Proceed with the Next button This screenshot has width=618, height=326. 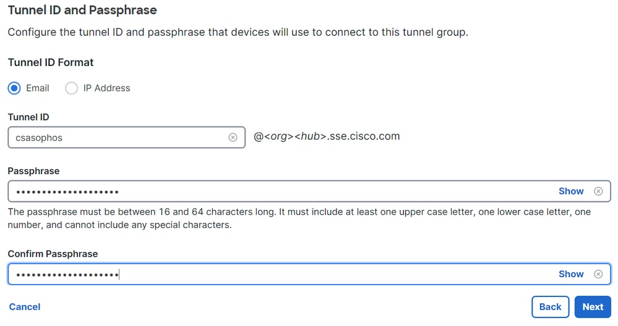(593, 307)
